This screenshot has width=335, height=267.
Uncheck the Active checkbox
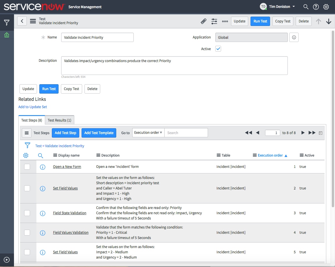point(218,49)
